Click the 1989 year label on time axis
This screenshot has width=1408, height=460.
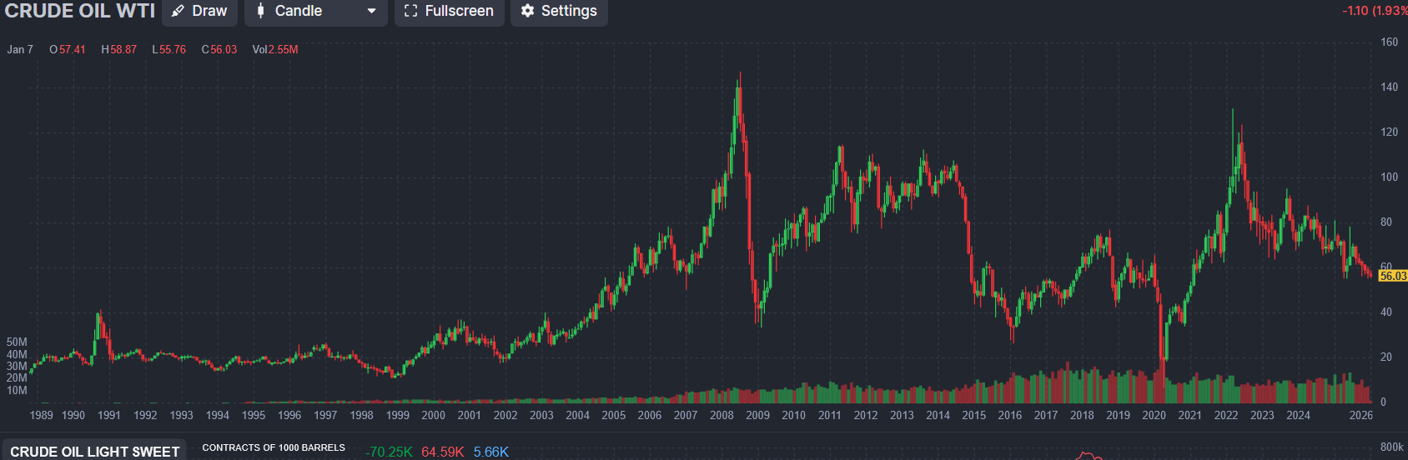(x=41, y=415)
